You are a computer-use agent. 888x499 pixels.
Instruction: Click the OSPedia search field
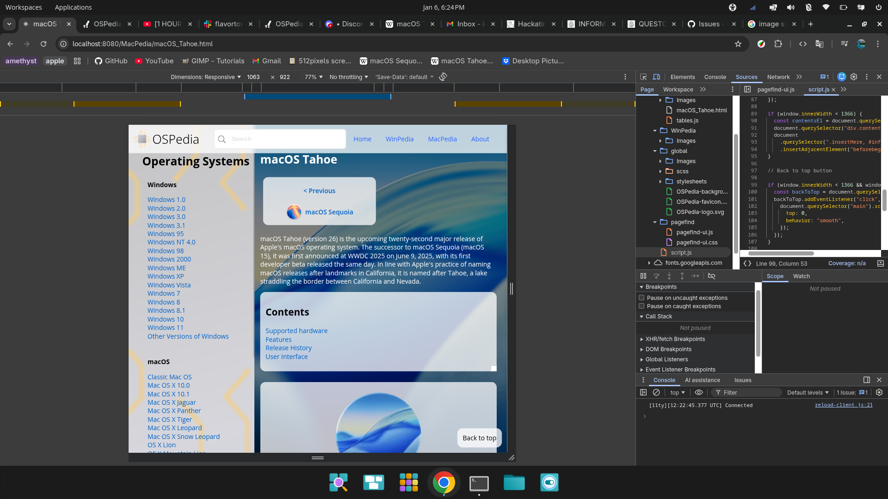pyautogui.click(x=287, y=139)
